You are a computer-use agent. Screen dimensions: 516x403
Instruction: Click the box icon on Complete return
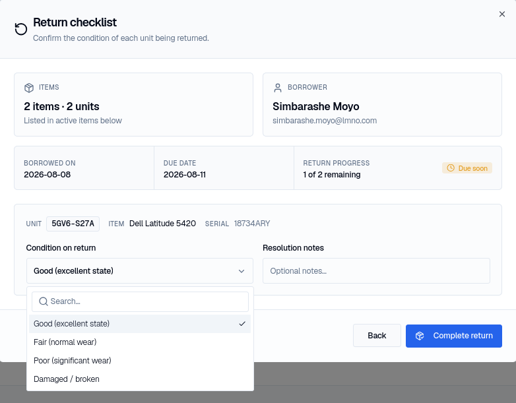tap(420, 336)
